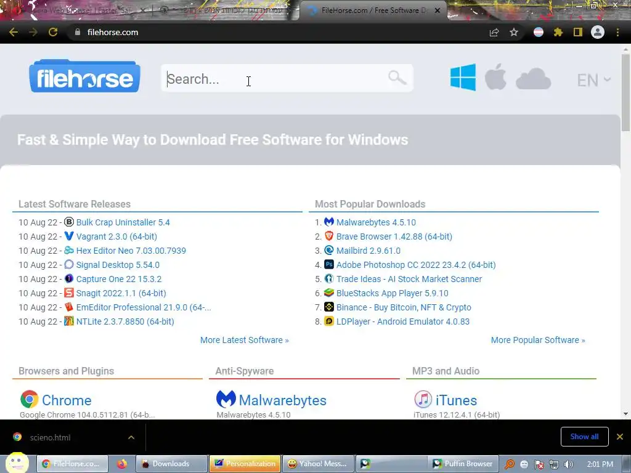
Task: Click the iTunes music note icon
Action: [423, 399]
